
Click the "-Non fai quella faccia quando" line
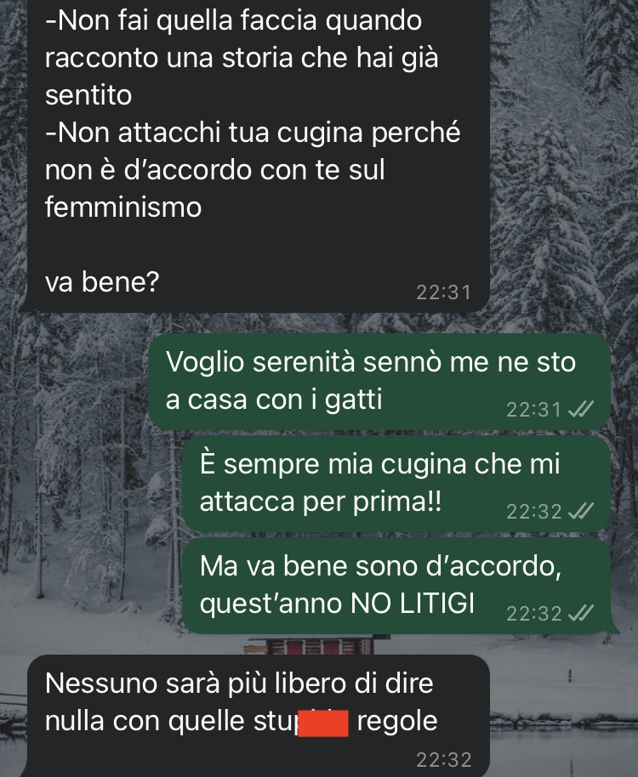[233, 20]
